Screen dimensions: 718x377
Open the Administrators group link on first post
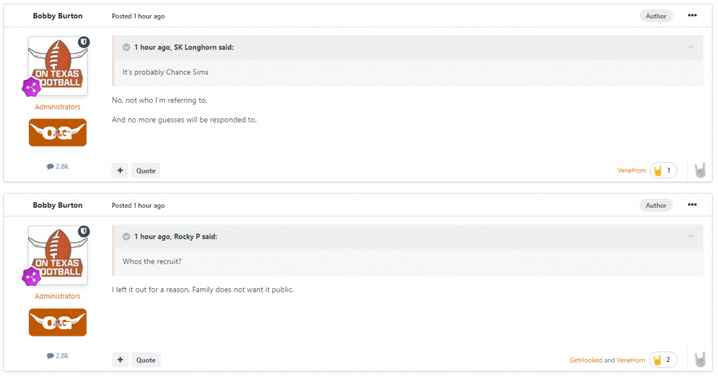57,107
